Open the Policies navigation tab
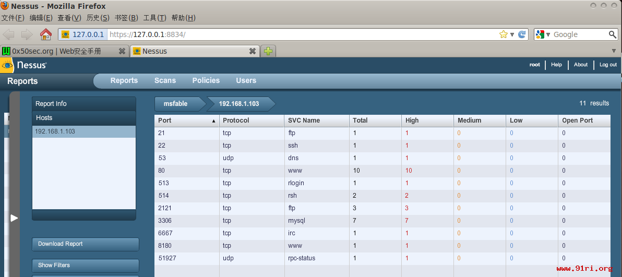 click(206, 80)
